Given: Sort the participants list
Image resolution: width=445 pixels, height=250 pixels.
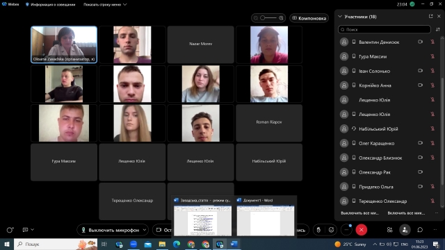Looking at the screenshot, I should point(437,29).
